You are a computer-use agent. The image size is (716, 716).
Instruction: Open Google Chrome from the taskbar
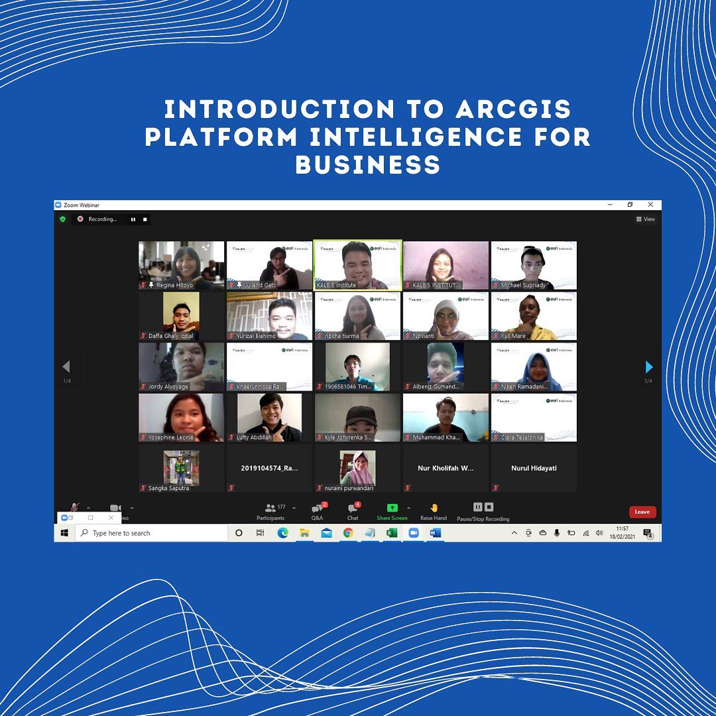point(348,533)
